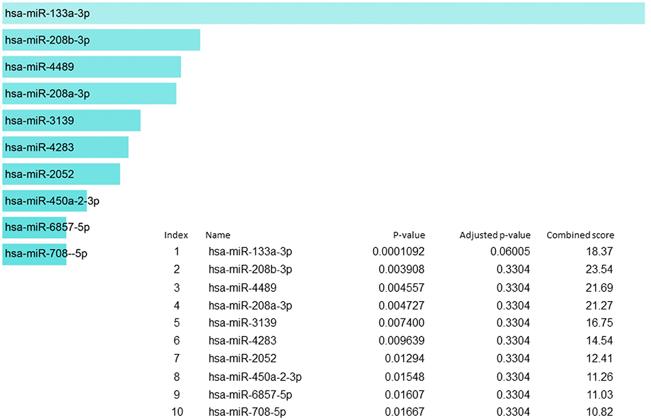Select adjusted p-value 0.3304 in hsa-miR-3139 row
The image size is (651, 420).
coord(513,323)
